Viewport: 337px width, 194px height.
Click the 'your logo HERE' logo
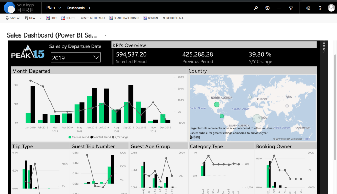coord(19,8)
